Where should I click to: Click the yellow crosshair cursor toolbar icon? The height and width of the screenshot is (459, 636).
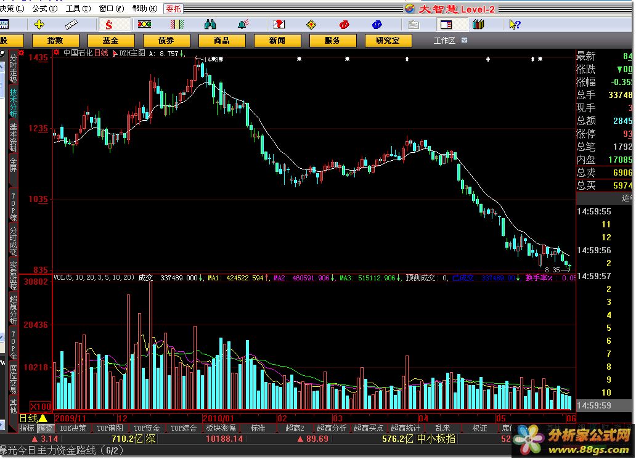coord(40,25)
